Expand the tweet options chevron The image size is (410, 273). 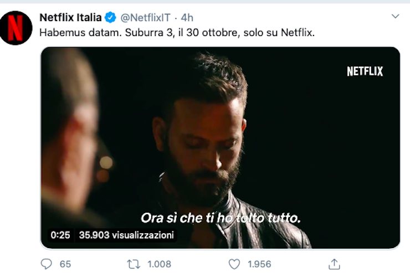pos(395,17)
